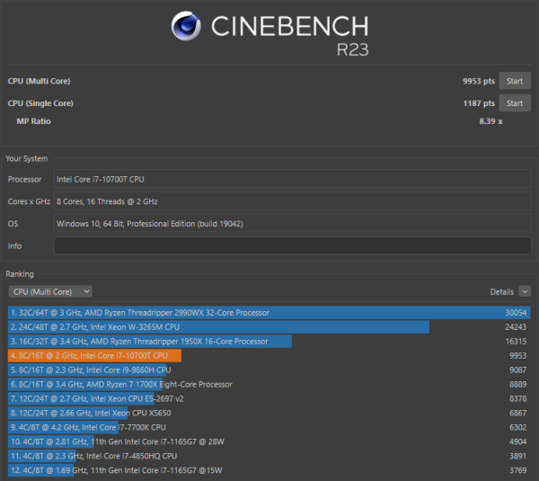539x481 pixels.
Task: Click the CPU (Multi Core) test label
Action: coord(39,81)
